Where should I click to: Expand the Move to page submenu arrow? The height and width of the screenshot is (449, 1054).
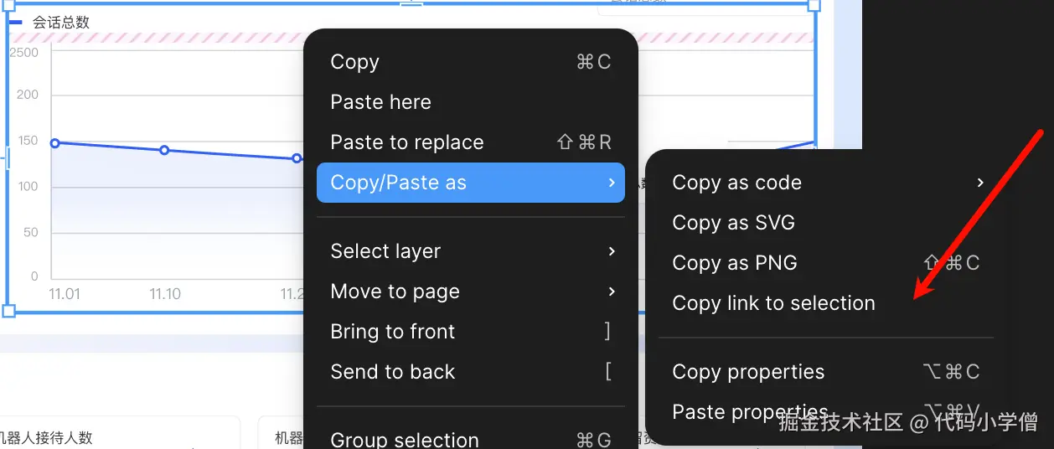[612, 292]
